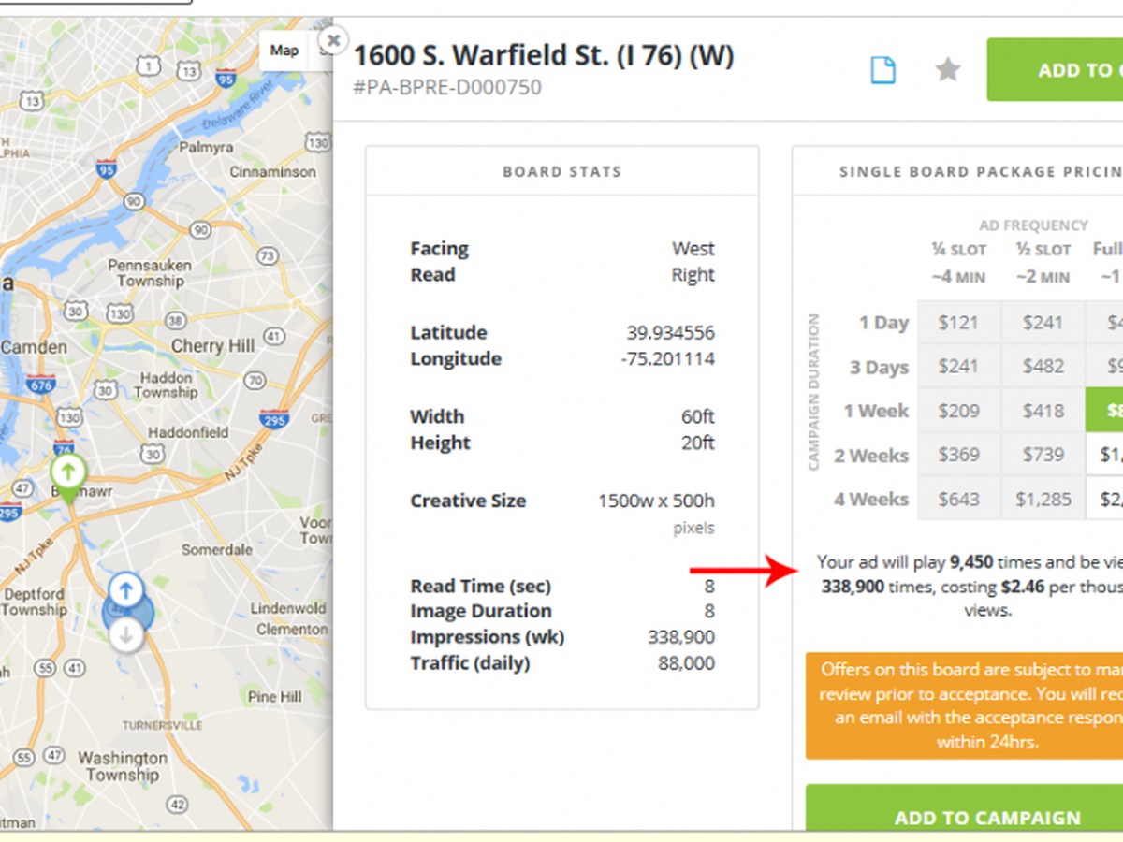Choose the $739 two-week half-slot price
The width and height of the screenshot is (1123, 842).
[x=1043, y=455]
